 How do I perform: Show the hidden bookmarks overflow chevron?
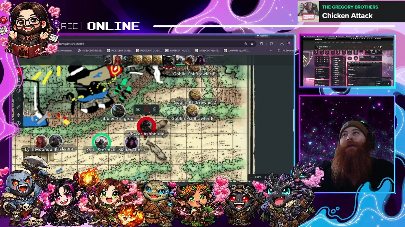point(271,50)
